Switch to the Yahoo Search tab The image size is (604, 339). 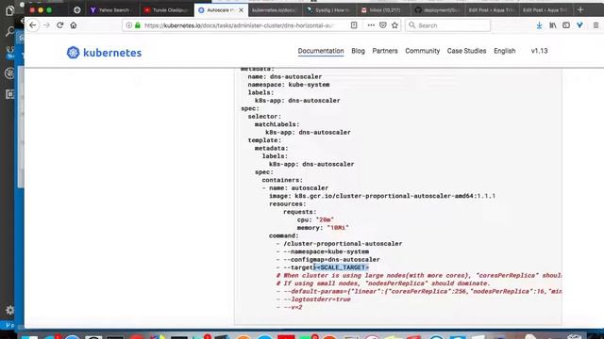coord(111,10)
